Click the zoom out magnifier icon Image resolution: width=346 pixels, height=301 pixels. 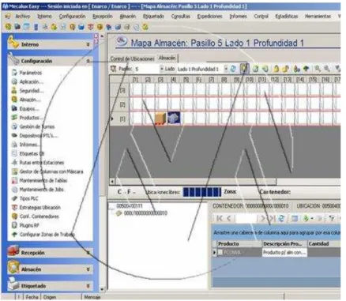(x=327, y=69)
